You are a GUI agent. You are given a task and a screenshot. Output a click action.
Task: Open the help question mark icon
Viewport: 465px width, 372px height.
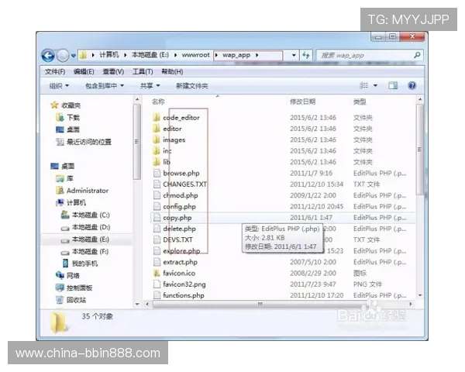pyautogui.click(x=412, y=85)
